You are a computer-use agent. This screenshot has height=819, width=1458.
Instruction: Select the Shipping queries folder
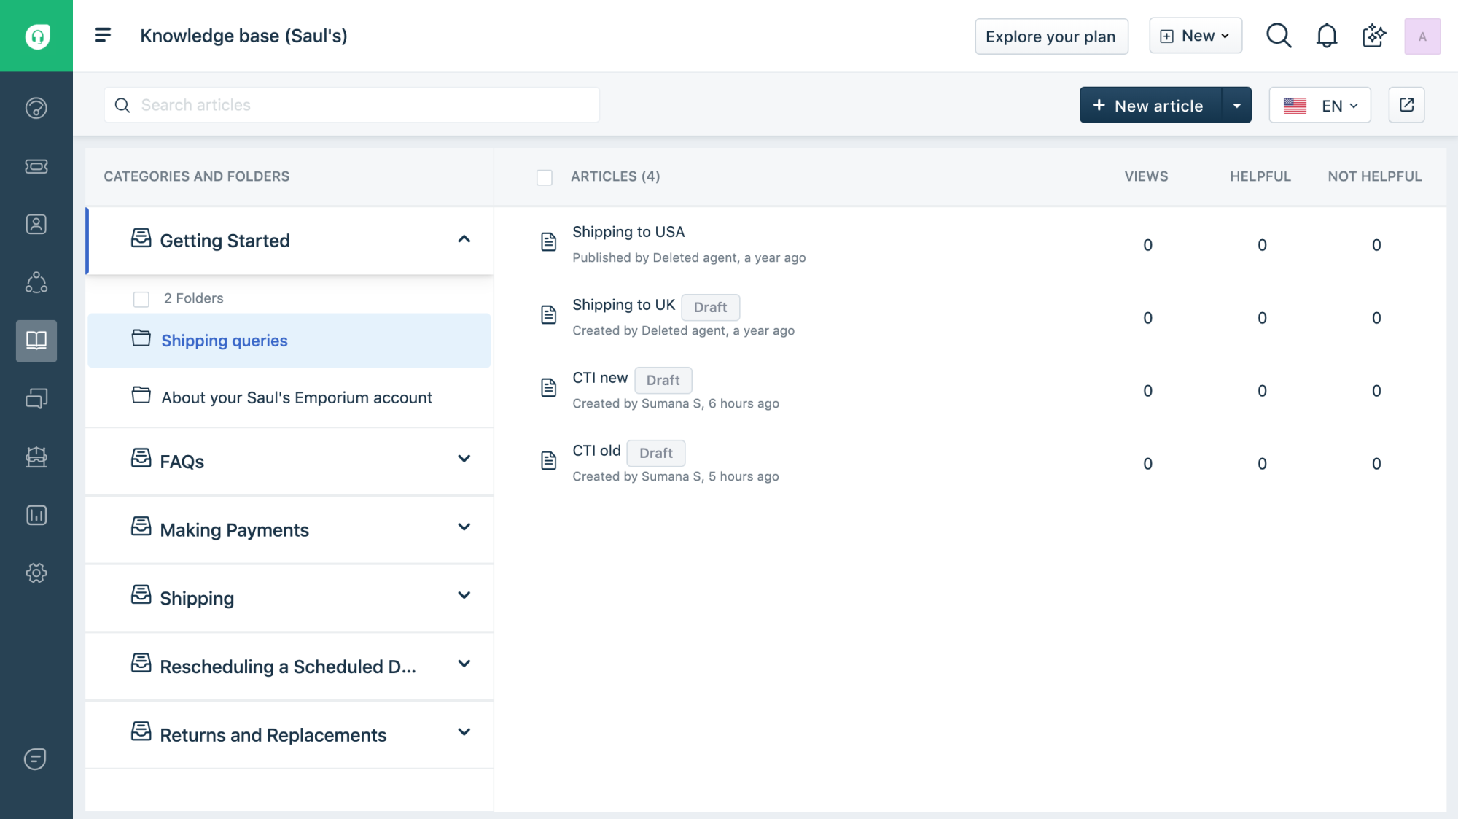[x=224, y=341]
